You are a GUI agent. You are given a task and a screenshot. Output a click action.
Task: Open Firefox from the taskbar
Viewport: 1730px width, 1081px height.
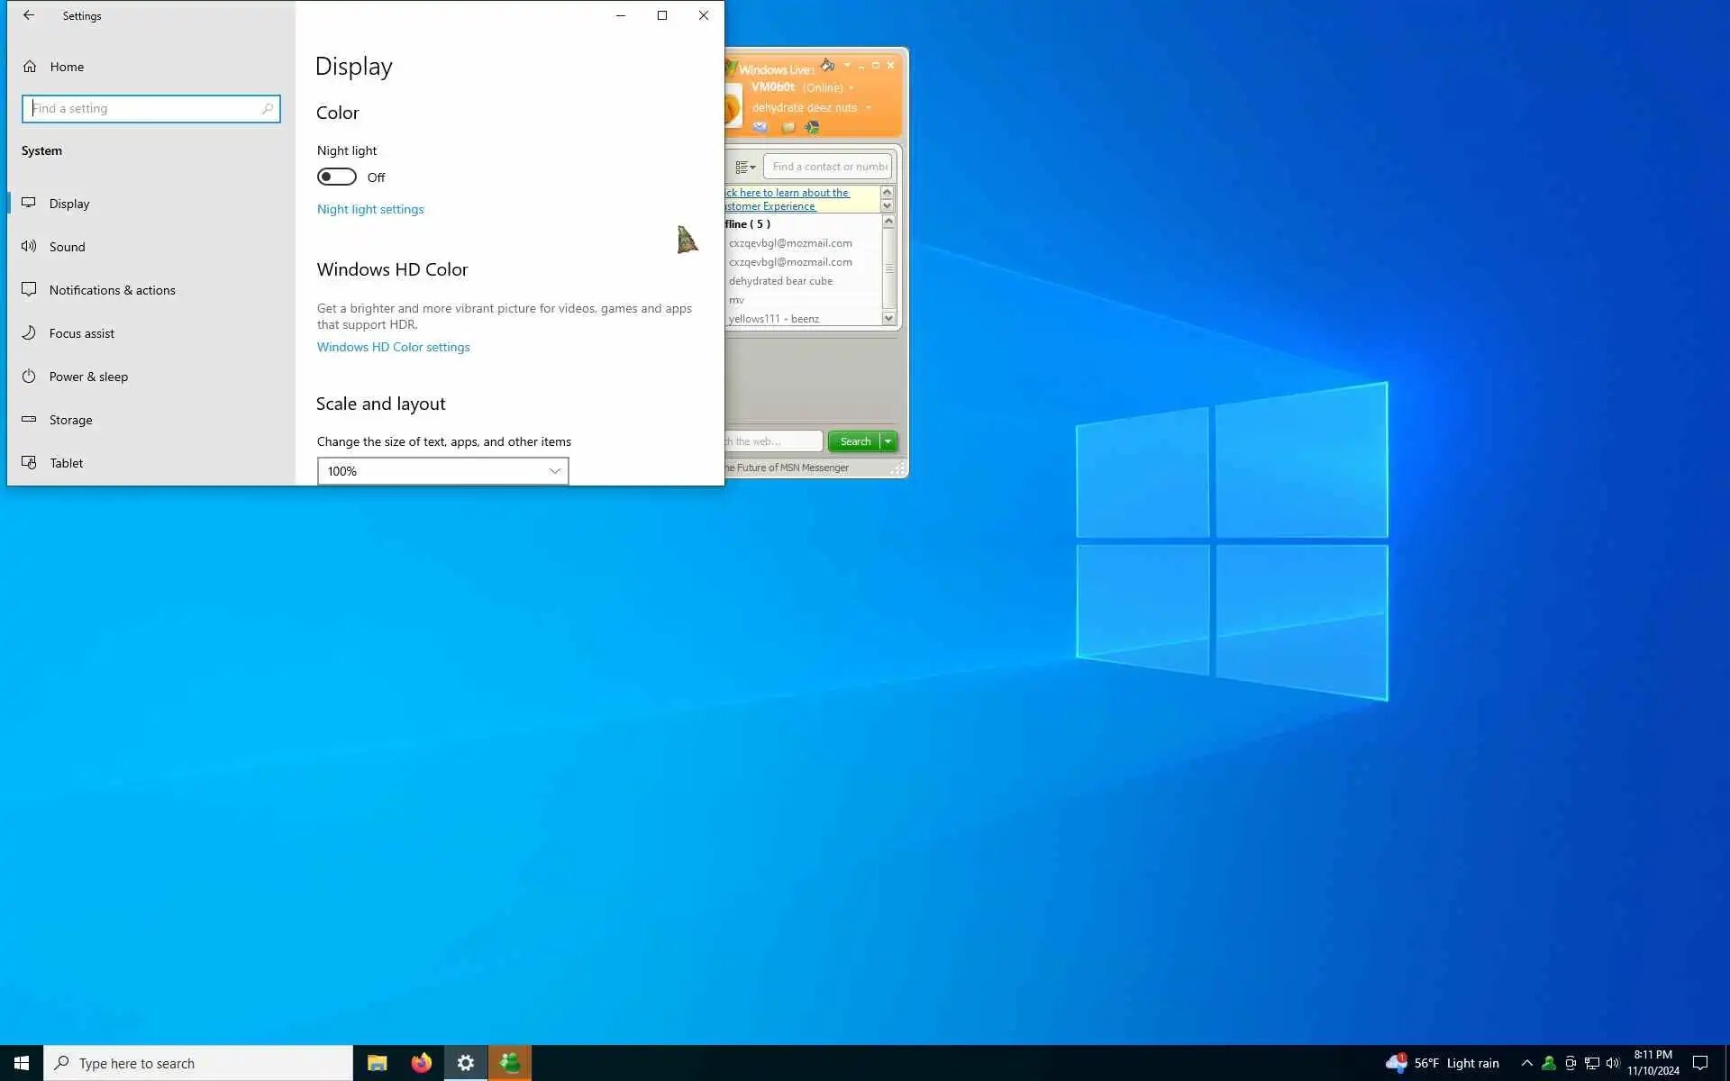pyautogui.click(x=421, y=1063)
